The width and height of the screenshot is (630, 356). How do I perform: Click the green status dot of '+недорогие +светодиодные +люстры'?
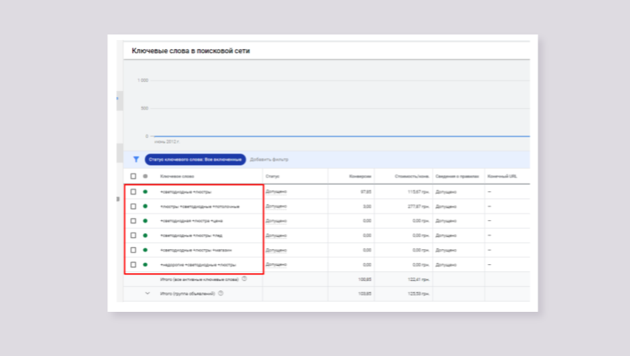point(146,264)
